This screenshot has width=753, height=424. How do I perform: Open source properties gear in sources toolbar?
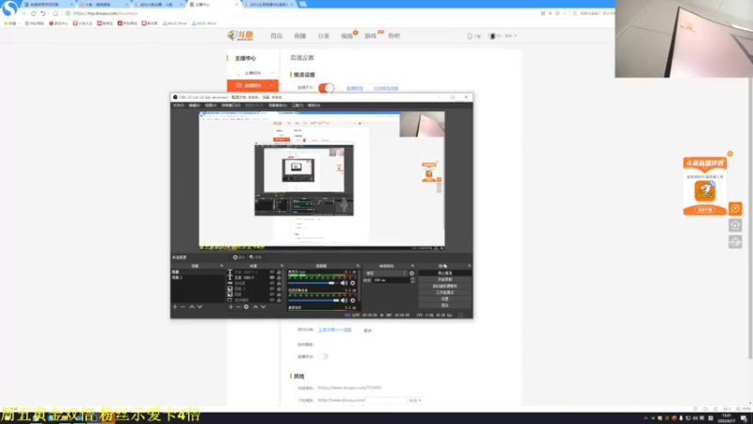pyautogui.click(x=247, y=307)
